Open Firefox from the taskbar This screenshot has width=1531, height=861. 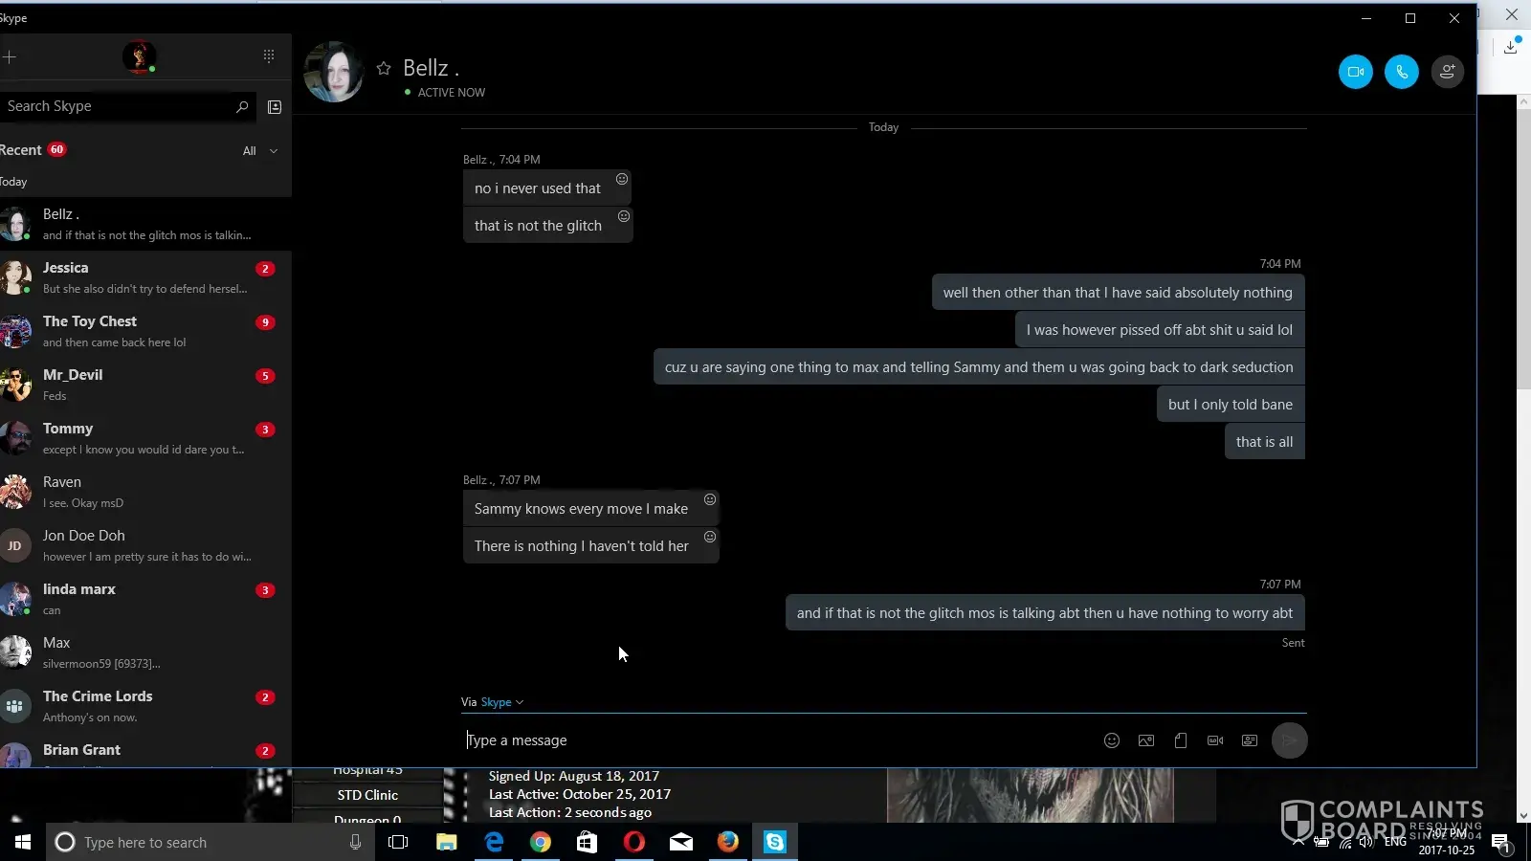[x=728, y=842]
